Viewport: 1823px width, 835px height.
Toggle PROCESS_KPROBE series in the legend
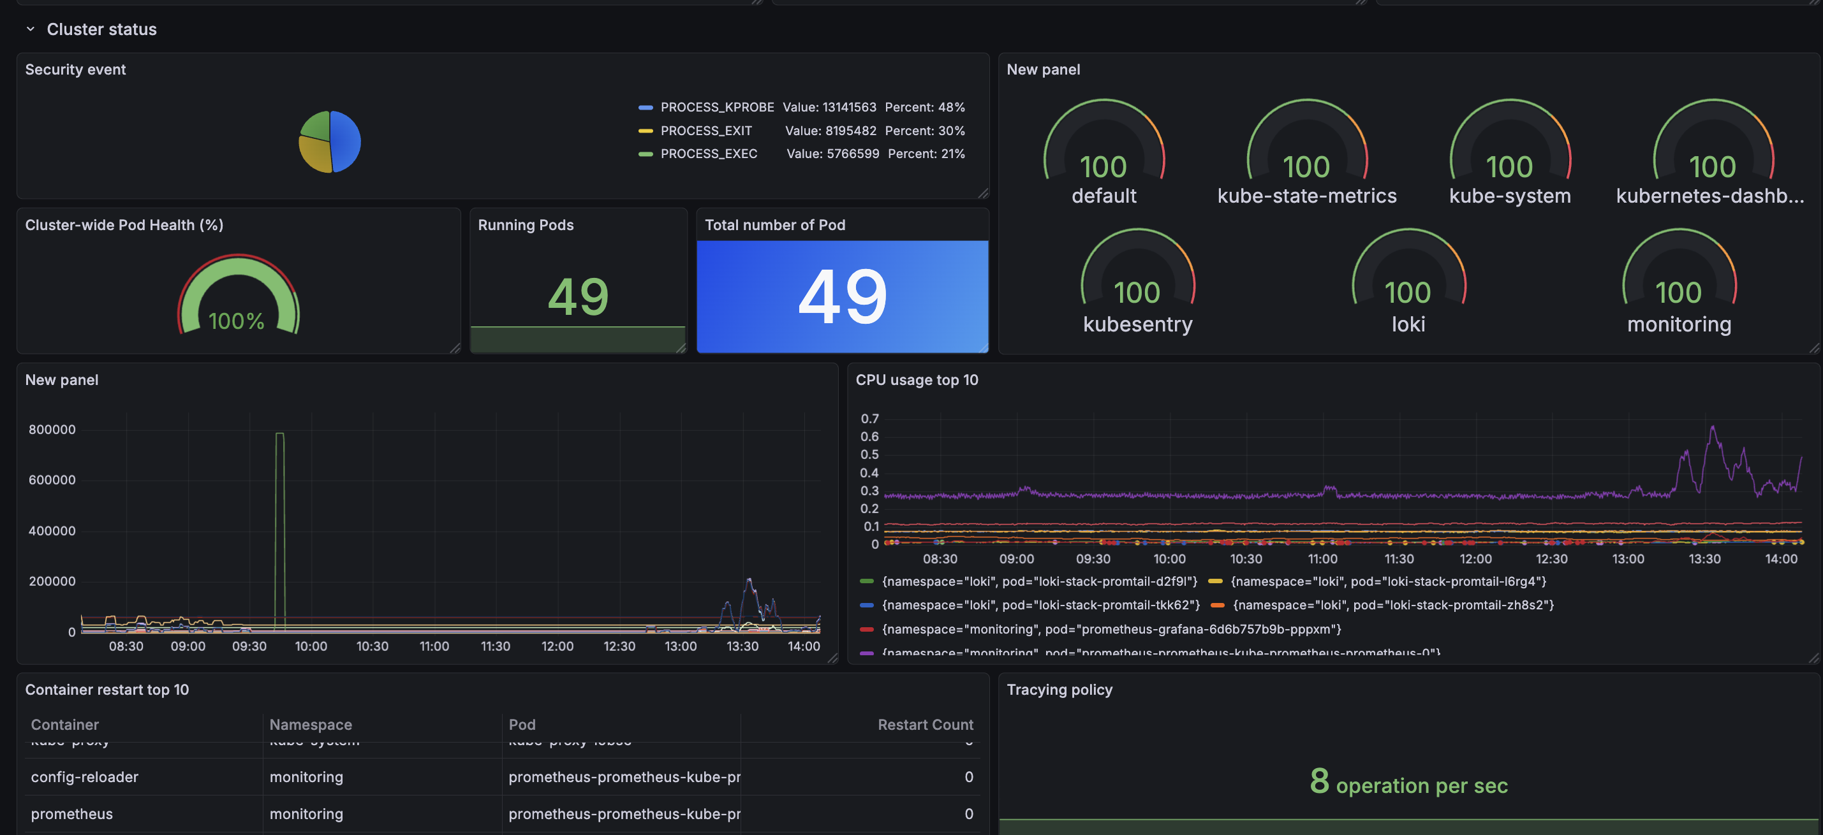(716, 108)
